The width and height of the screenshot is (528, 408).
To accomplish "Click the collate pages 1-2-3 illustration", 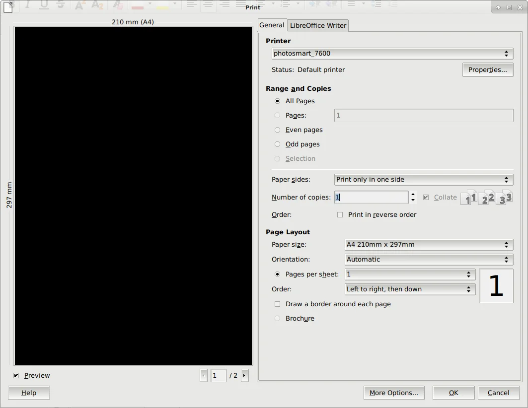I will coord(487,198).
